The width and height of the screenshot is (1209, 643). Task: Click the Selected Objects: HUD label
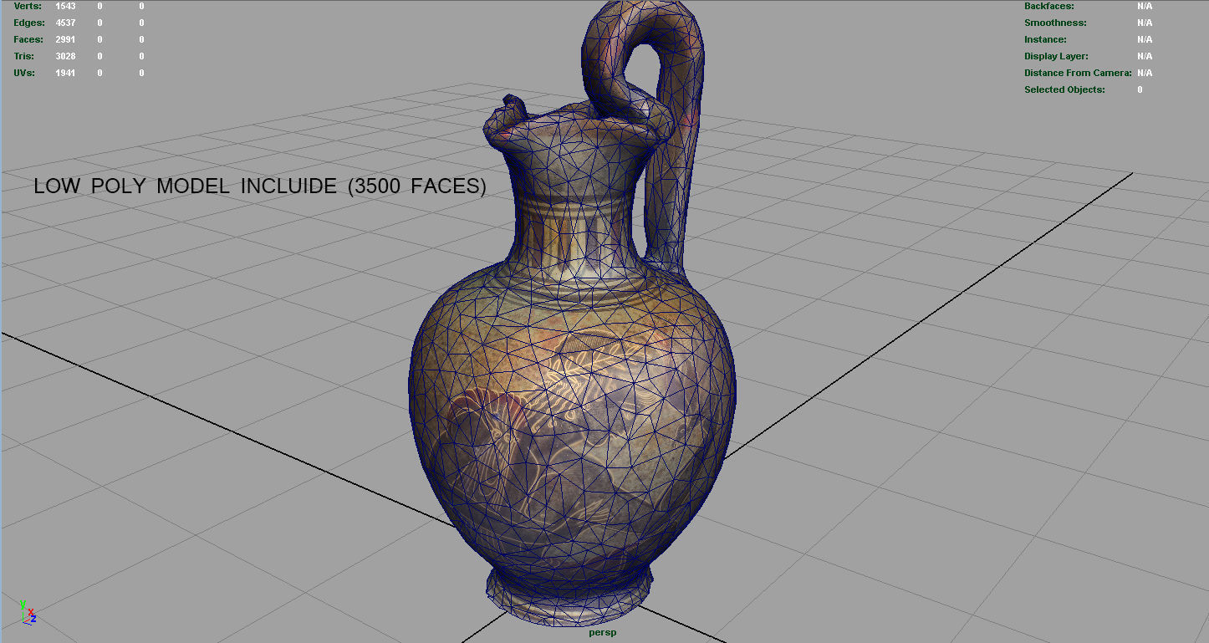click(x=1064, y=89)
